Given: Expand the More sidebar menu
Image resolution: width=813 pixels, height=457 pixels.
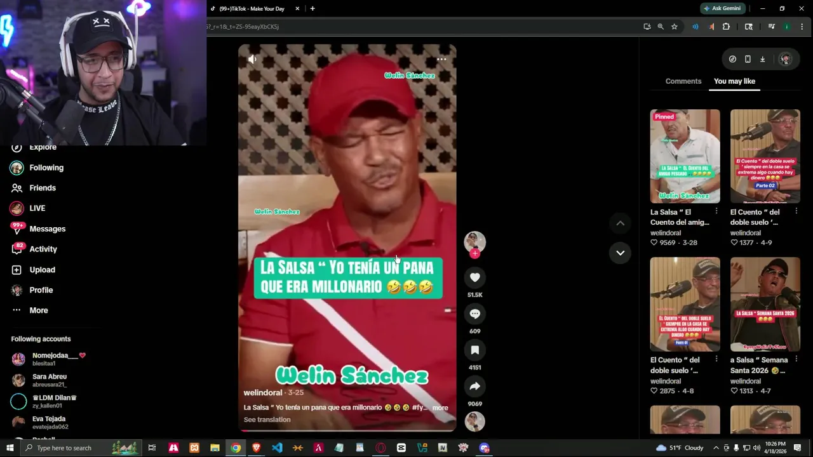Looking at the screenshot, I should click(x=38, y=310).
